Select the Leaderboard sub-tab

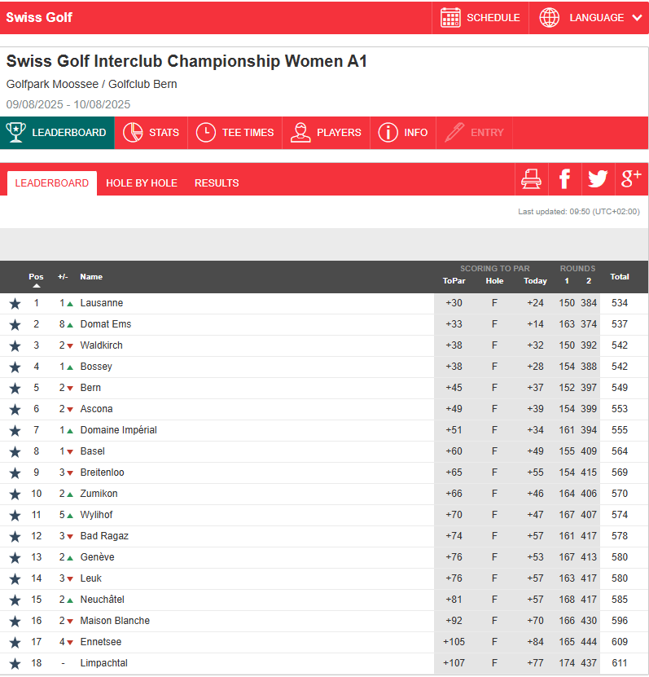tap(52, 183)
